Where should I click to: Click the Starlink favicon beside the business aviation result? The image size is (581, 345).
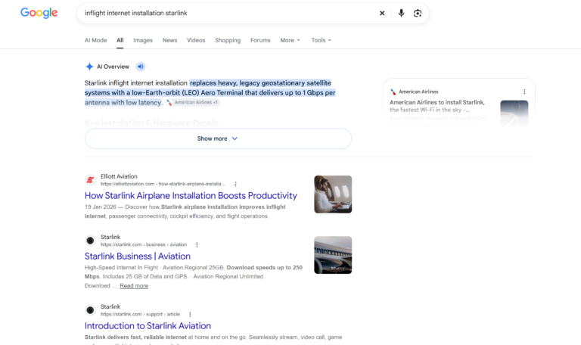coord(90,241)
